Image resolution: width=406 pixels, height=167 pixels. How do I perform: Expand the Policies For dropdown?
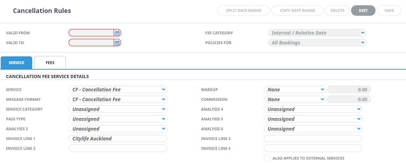click(x=317, y=43)
